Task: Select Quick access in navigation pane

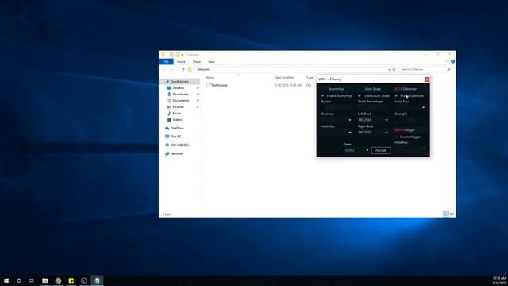Action: (179, 81)
